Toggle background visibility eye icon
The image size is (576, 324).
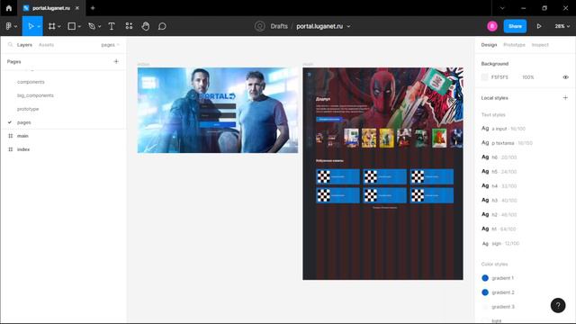(566, 77)
